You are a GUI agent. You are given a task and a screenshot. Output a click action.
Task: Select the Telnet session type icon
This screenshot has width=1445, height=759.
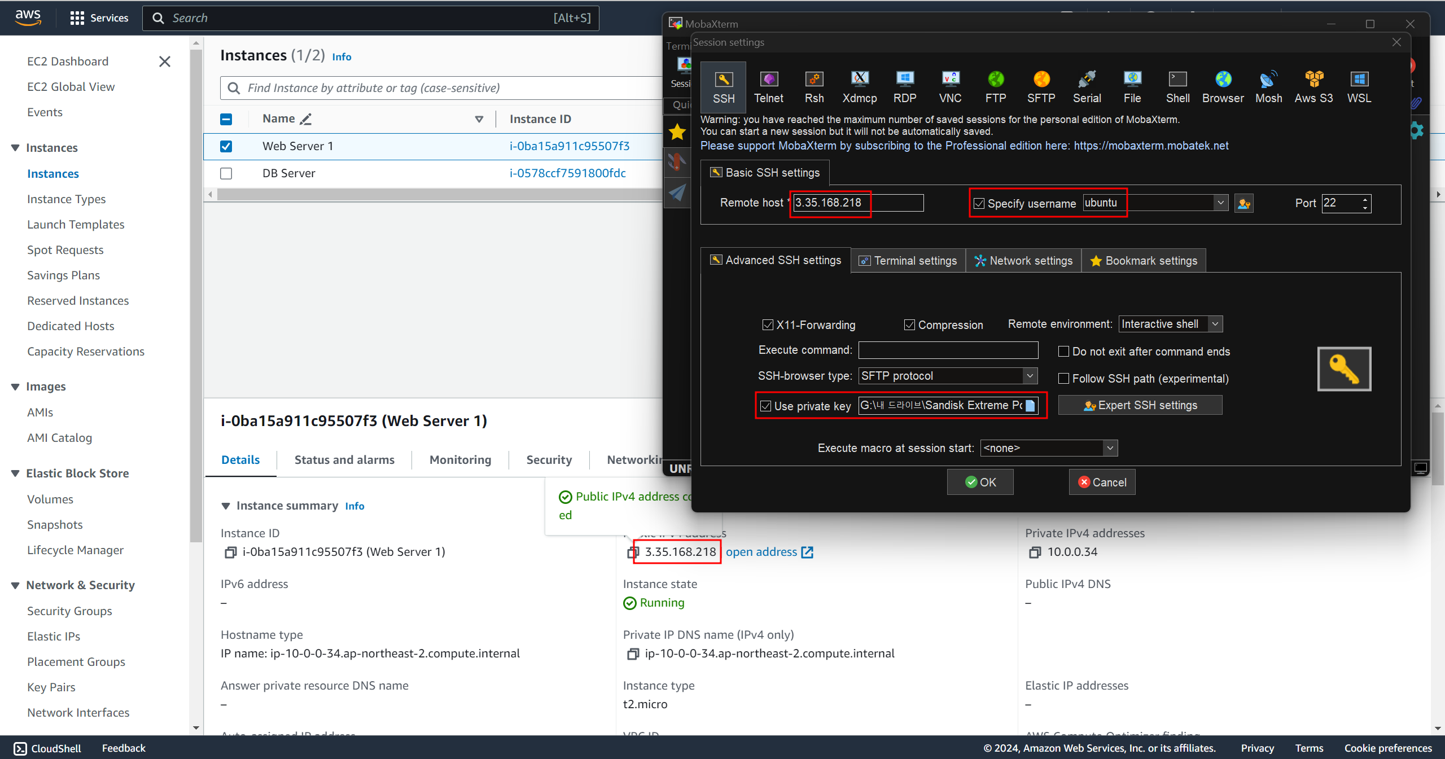click(x=769, y=86)
